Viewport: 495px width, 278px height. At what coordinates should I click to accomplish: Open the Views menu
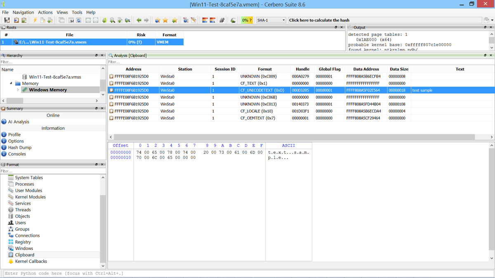coord(62,12)
